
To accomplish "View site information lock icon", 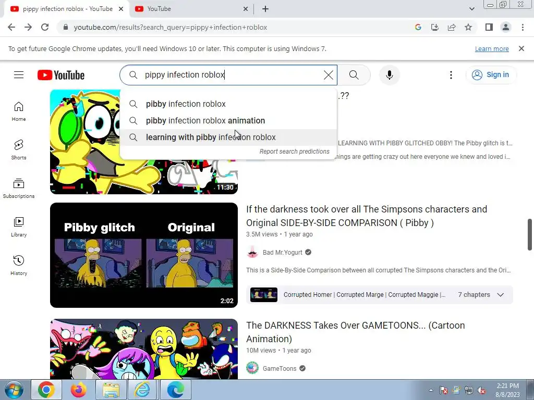I will [x=66, y=27].
